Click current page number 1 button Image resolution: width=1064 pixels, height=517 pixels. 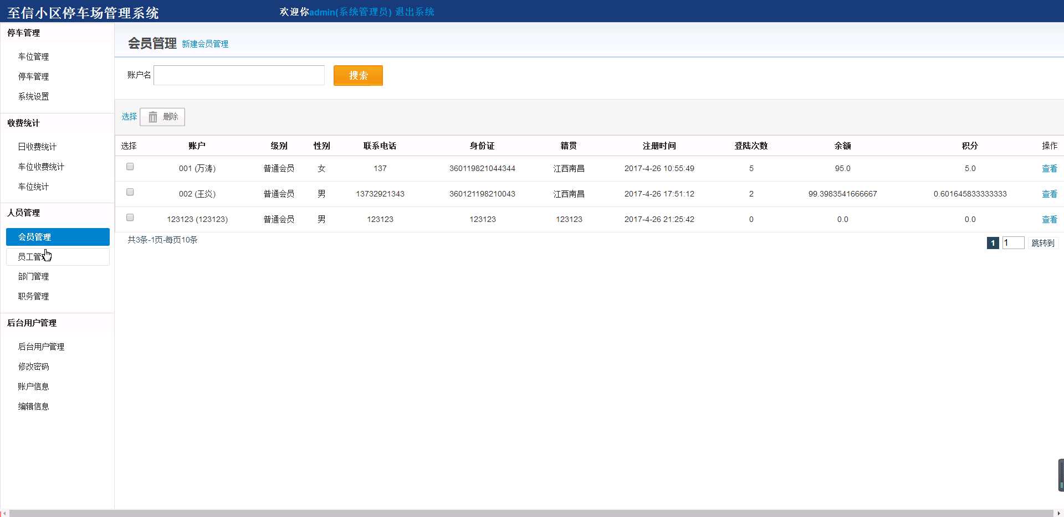(993, 243)
